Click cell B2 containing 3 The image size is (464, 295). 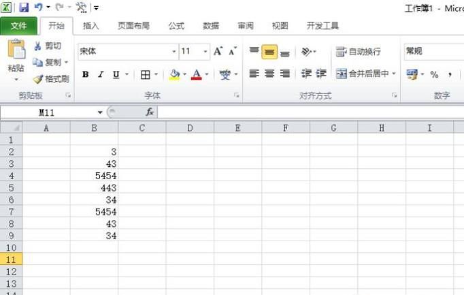click(94, 152)
